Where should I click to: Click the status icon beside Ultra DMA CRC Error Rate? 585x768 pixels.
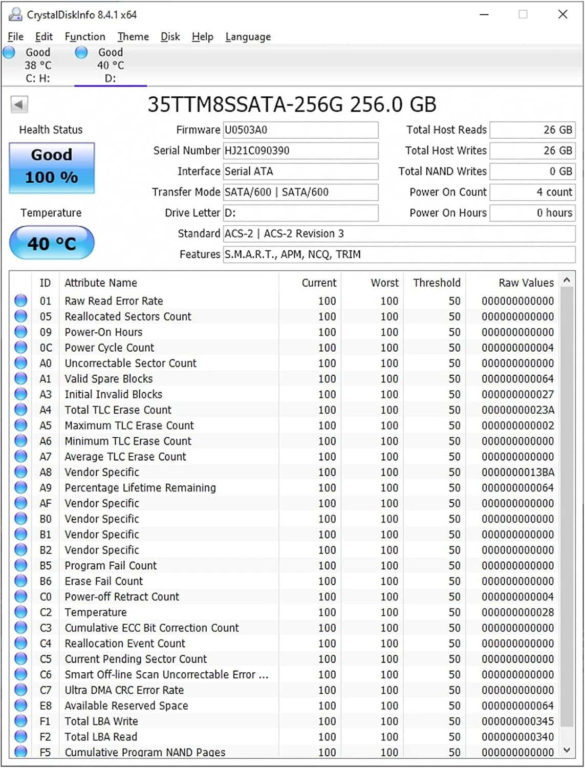click(20, 690)
